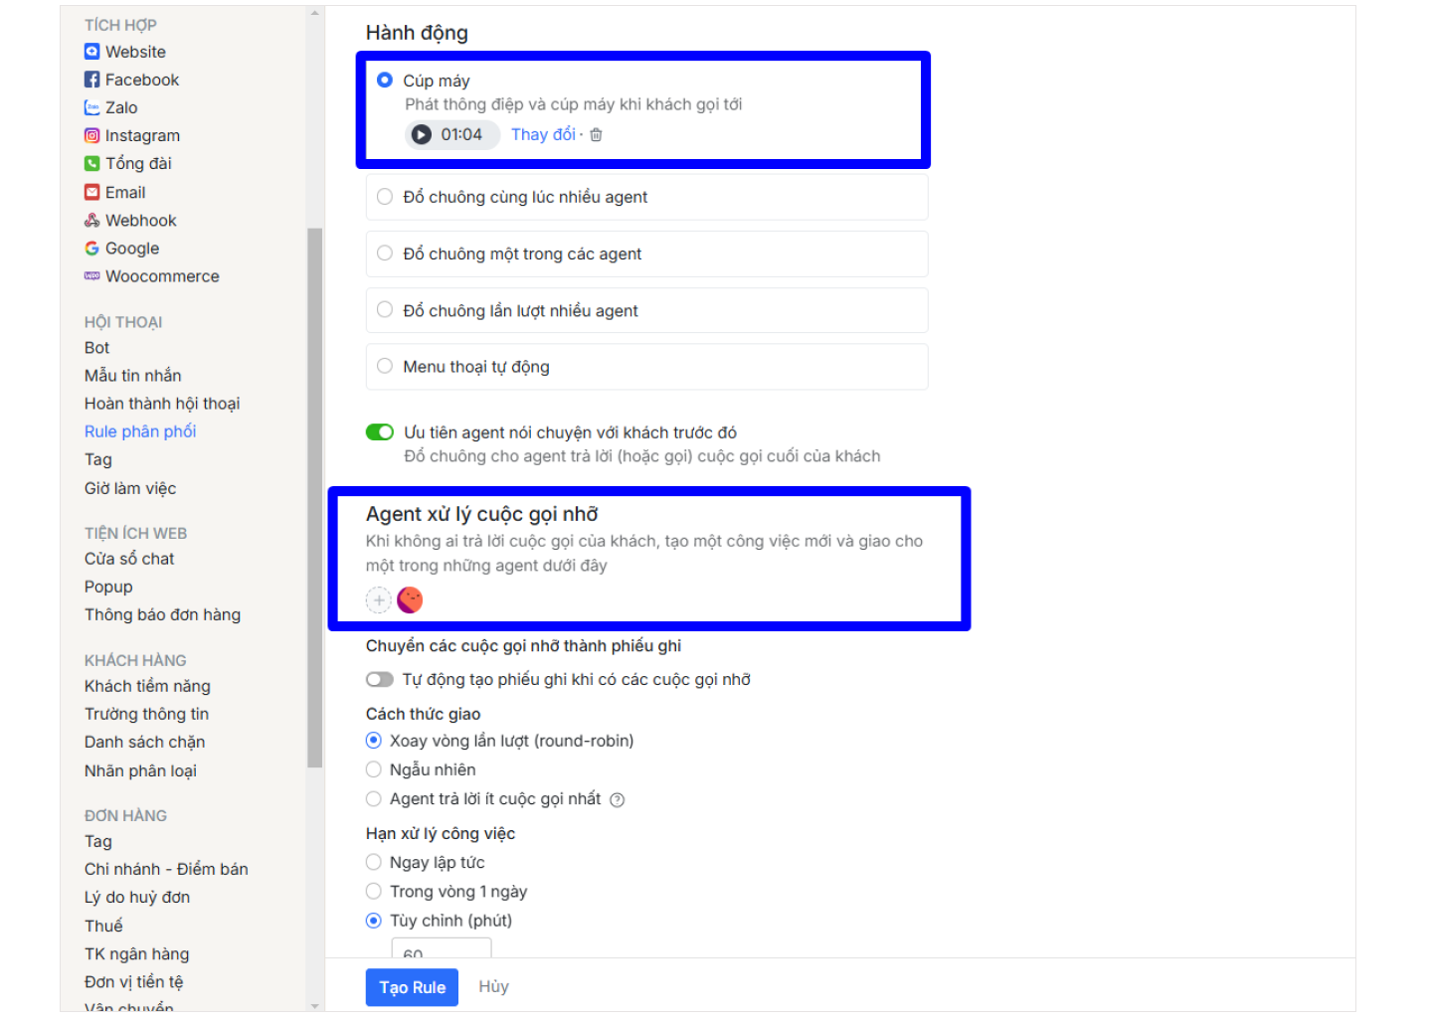The height and width of the screenshot is (1018, 1432).
Task: Enable auto-create ticket for missed calls
Action: 380,680
